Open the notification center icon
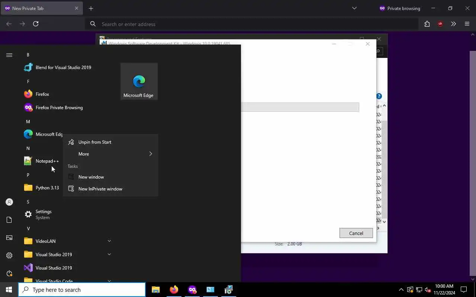This screenshot has width=476, height=297. pos(464,290)
